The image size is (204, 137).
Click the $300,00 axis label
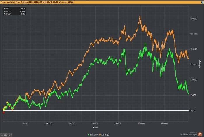coord(194,19)
